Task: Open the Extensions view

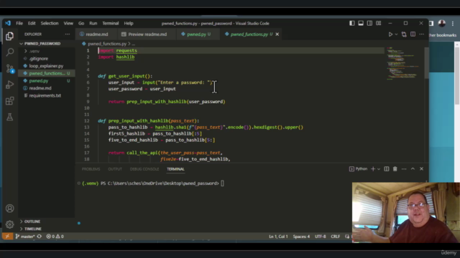Action: (x=9, y=101)
